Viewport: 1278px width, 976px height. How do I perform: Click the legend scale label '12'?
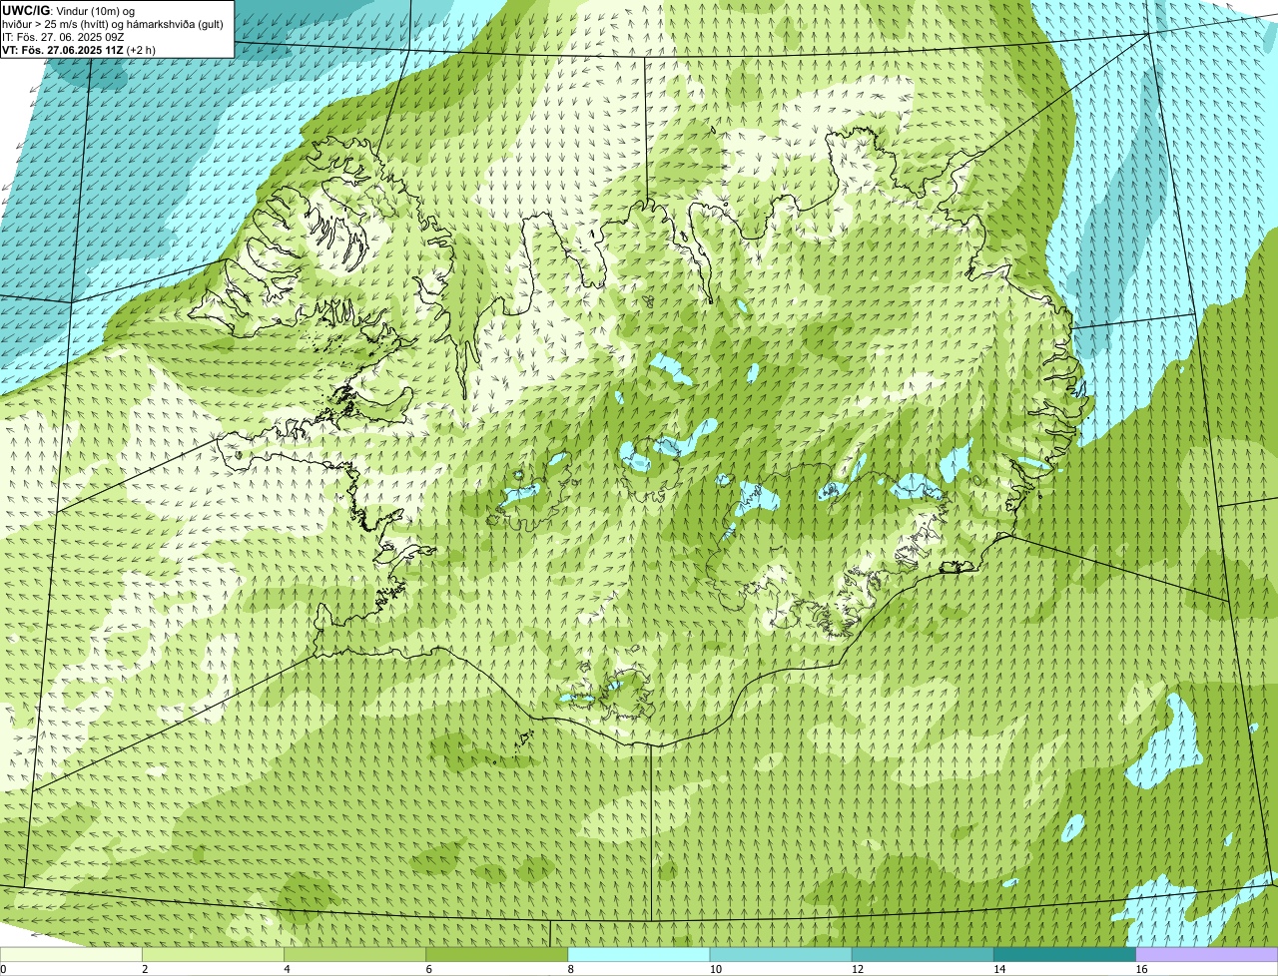coord(857,969)
